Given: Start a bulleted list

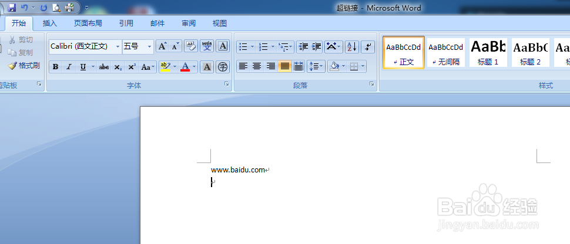Looking at the screenshot, I should (x=243, y=46).
